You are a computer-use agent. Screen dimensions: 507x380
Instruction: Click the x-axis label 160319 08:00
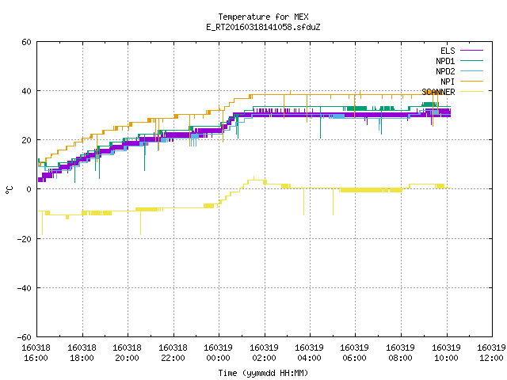tap(401, 353)
